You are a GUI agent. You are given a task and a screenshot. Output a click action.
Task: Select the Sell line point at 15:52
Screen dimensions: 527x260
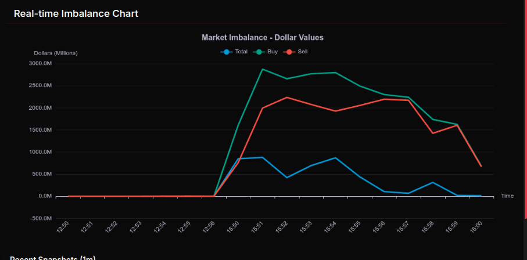point(287,98)
